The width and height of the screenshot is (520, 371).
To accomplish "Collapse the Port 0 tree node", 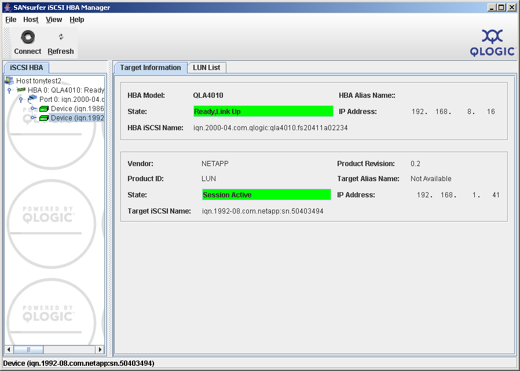I will pyautogui.click(x=21, y=100).
